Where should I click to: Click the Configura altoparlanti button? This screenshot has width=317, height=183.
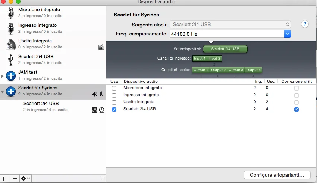pyautogui.click(x=277, y=175)
